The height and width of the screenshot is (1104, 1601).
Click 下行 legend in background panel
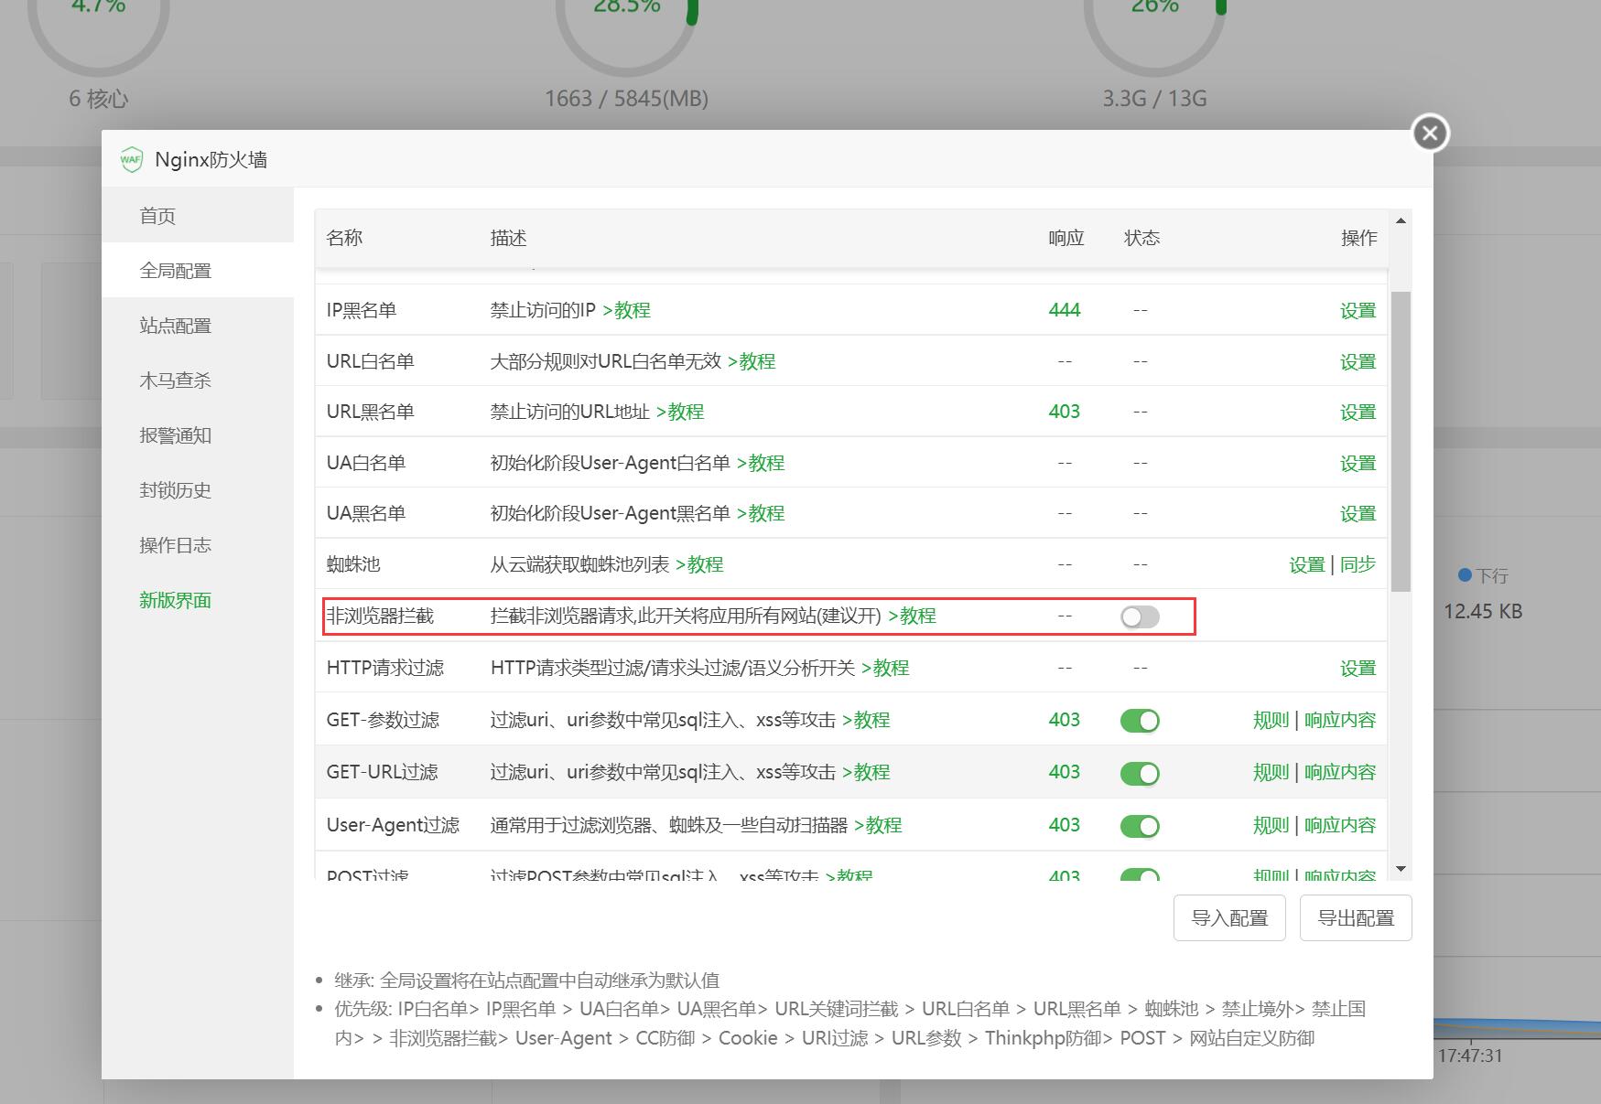click(1483, 575)
